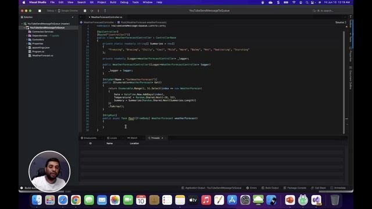Click the Step Out debug icon
Screen dimensions: 372x209
coord(105,10)
